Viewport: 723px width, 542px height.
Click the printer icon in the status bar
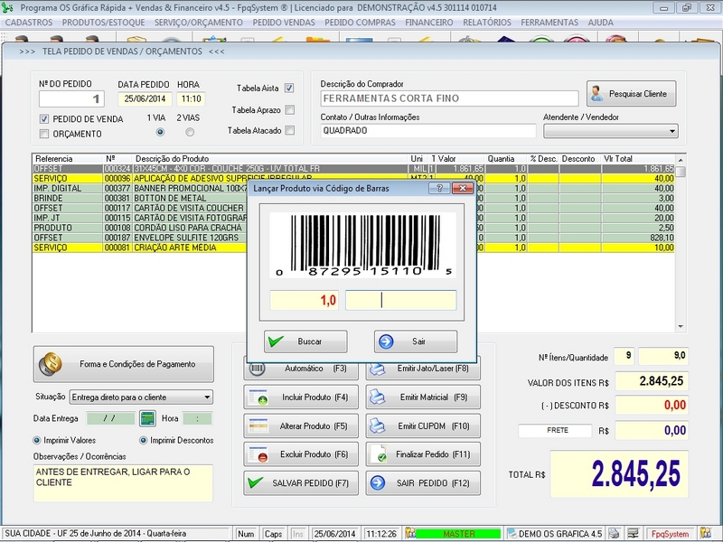(614, 534)
